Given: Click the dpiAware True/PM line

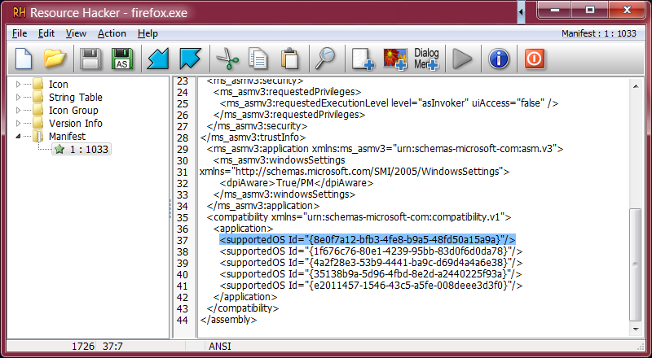Looking at the screenshot, I should [x=297, y=183].
